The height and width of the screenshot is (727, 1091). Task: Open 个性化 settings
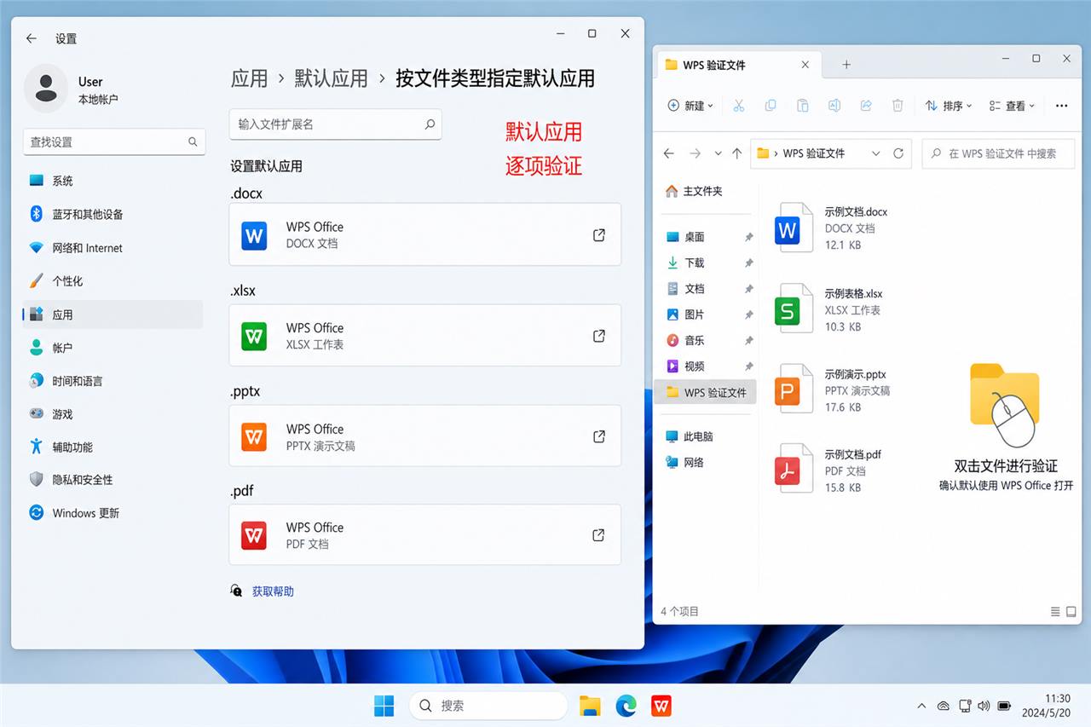point(113,280)
